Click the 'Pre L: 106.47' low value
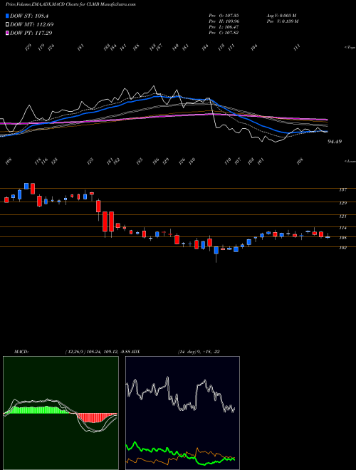 (224, 27)
